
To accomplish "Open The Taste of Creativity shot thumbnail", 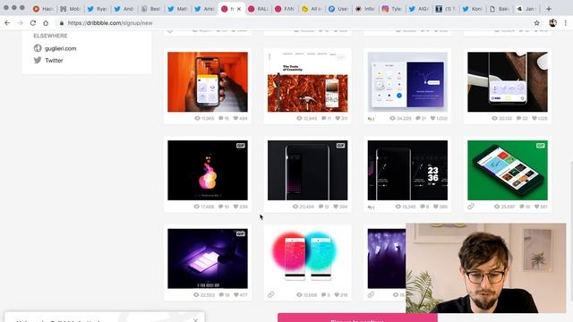I will (308, 81).
